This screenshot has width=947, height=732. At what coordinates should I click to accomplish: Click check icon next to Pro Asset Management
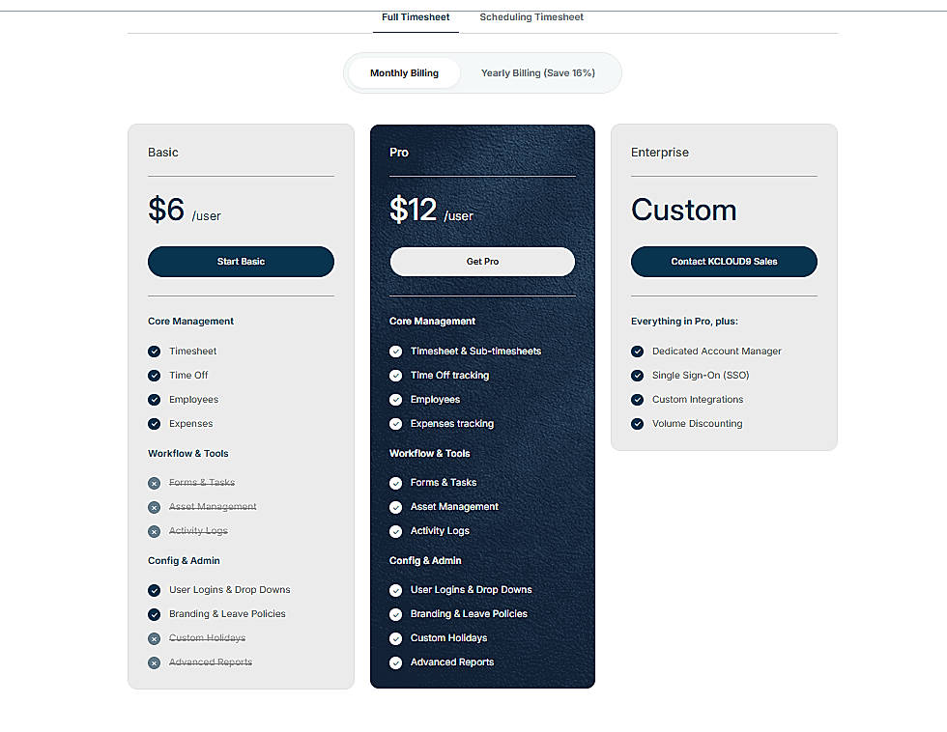tap(395, 508)
